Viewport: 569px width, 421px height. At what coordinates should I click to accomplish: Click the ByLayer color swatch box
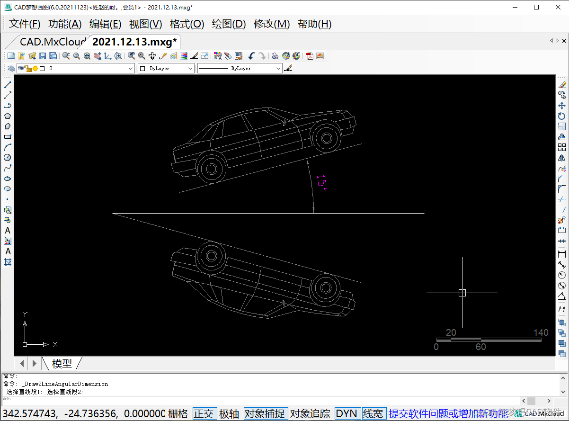[143, 69]
